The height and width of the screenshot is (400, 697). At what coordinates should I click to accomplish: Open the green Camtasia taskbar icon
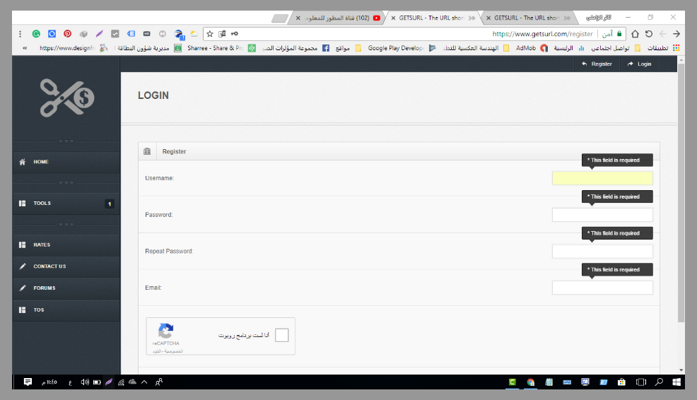pos(512,382)
